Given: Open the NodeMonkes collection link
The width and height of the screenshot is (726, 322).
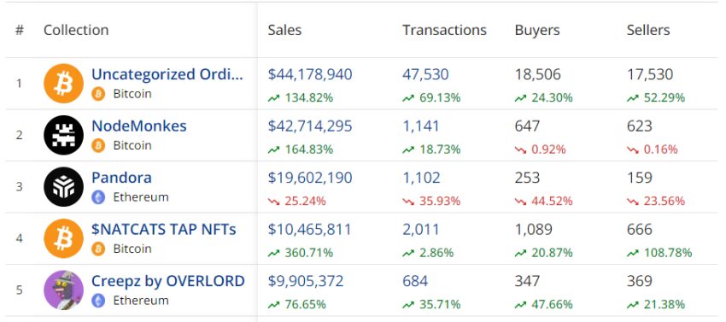Looking at the screenshot, I should [139, 126].
